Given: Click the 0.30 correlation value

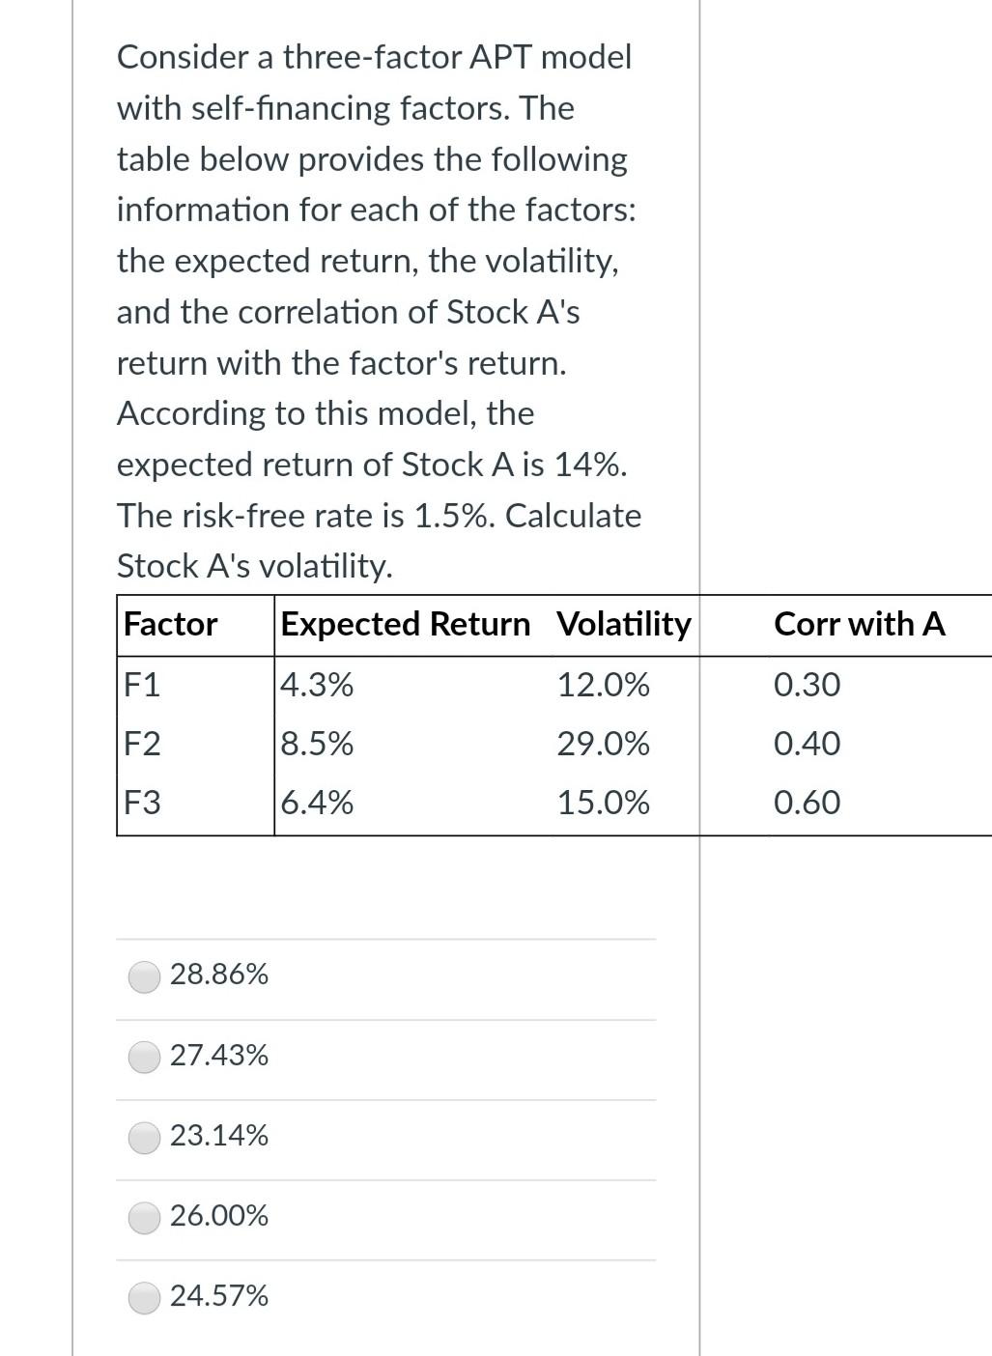Looking at the screenshot, I should pos(807,686).
